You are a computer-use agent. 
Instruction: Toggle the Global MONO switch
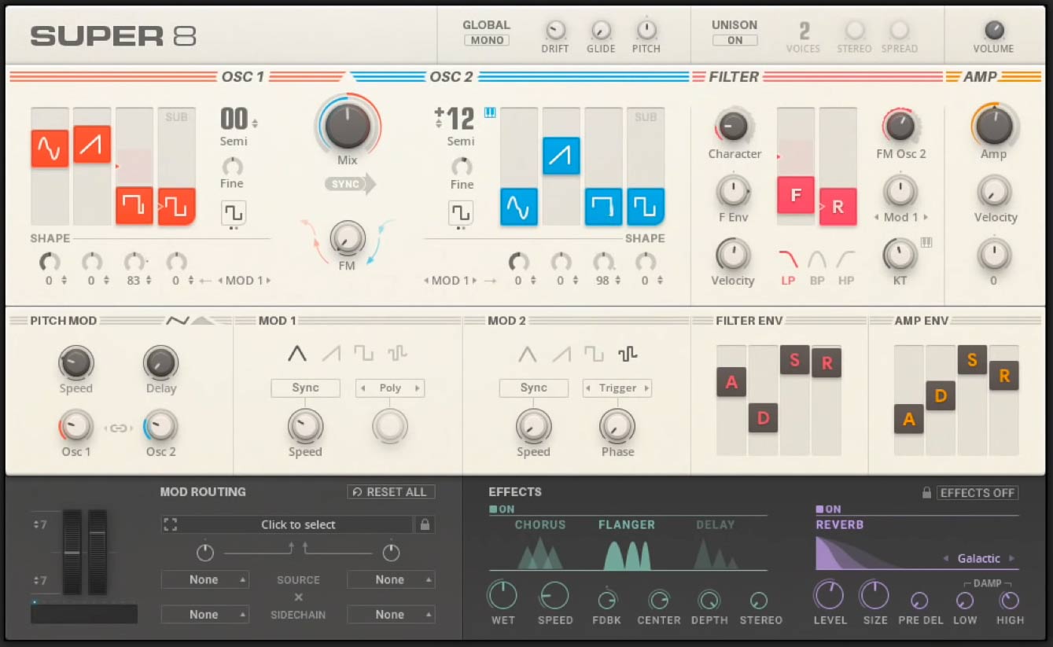[x=486, y=40]
